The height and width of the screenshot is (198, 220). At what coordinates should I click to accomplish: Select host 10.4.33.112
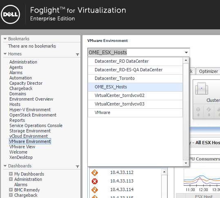tap(122, 172)
